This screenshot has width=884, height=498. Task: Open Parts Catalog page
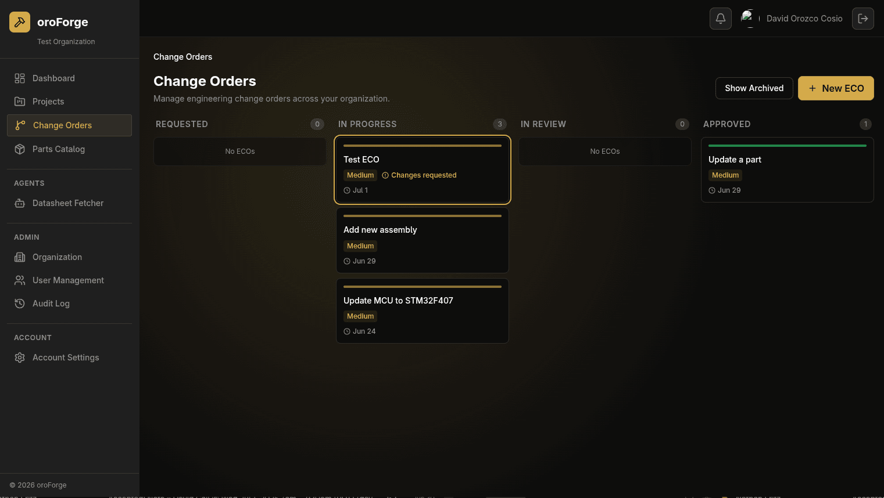point(69,149)
